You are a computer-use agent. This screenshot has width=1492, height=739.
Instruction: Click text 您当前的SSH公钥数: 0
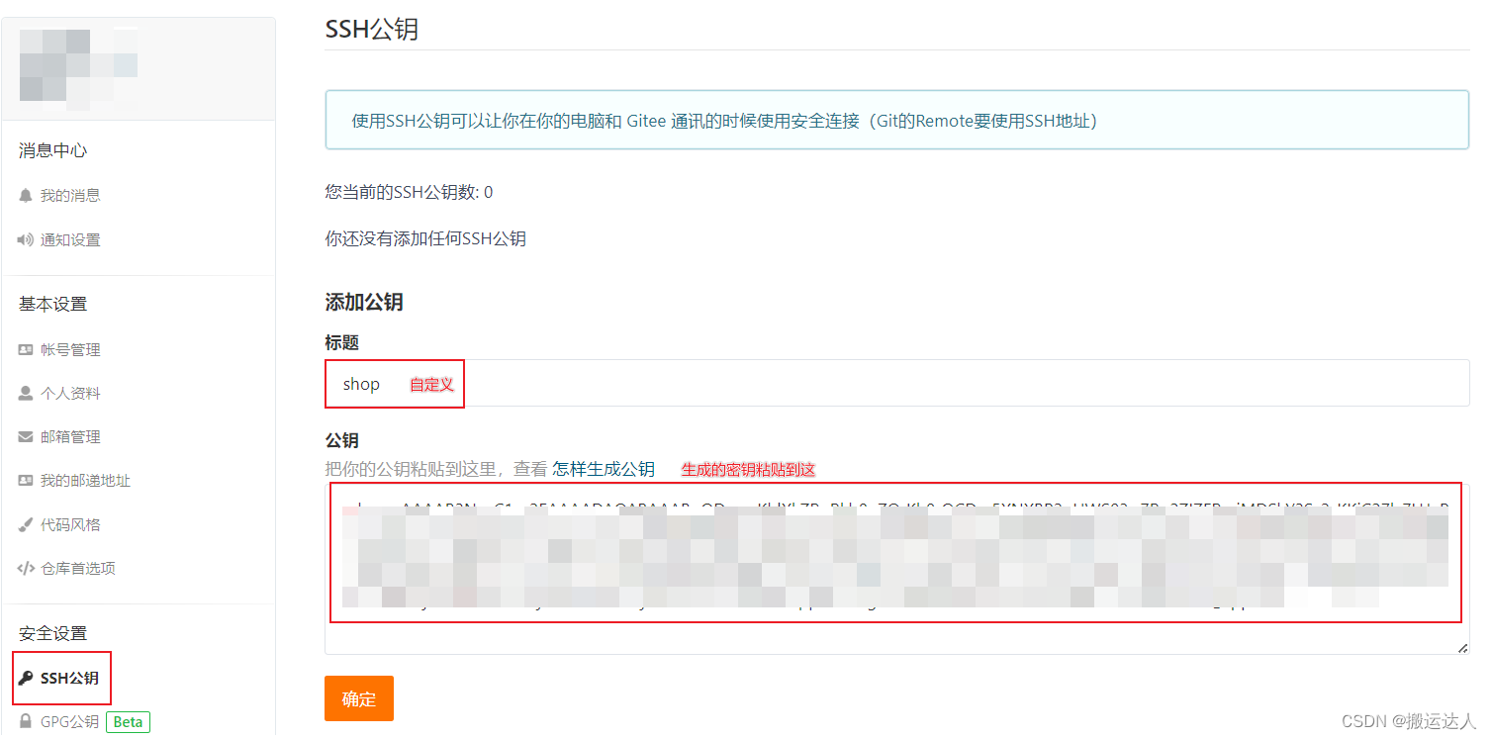tap(409, 192)
